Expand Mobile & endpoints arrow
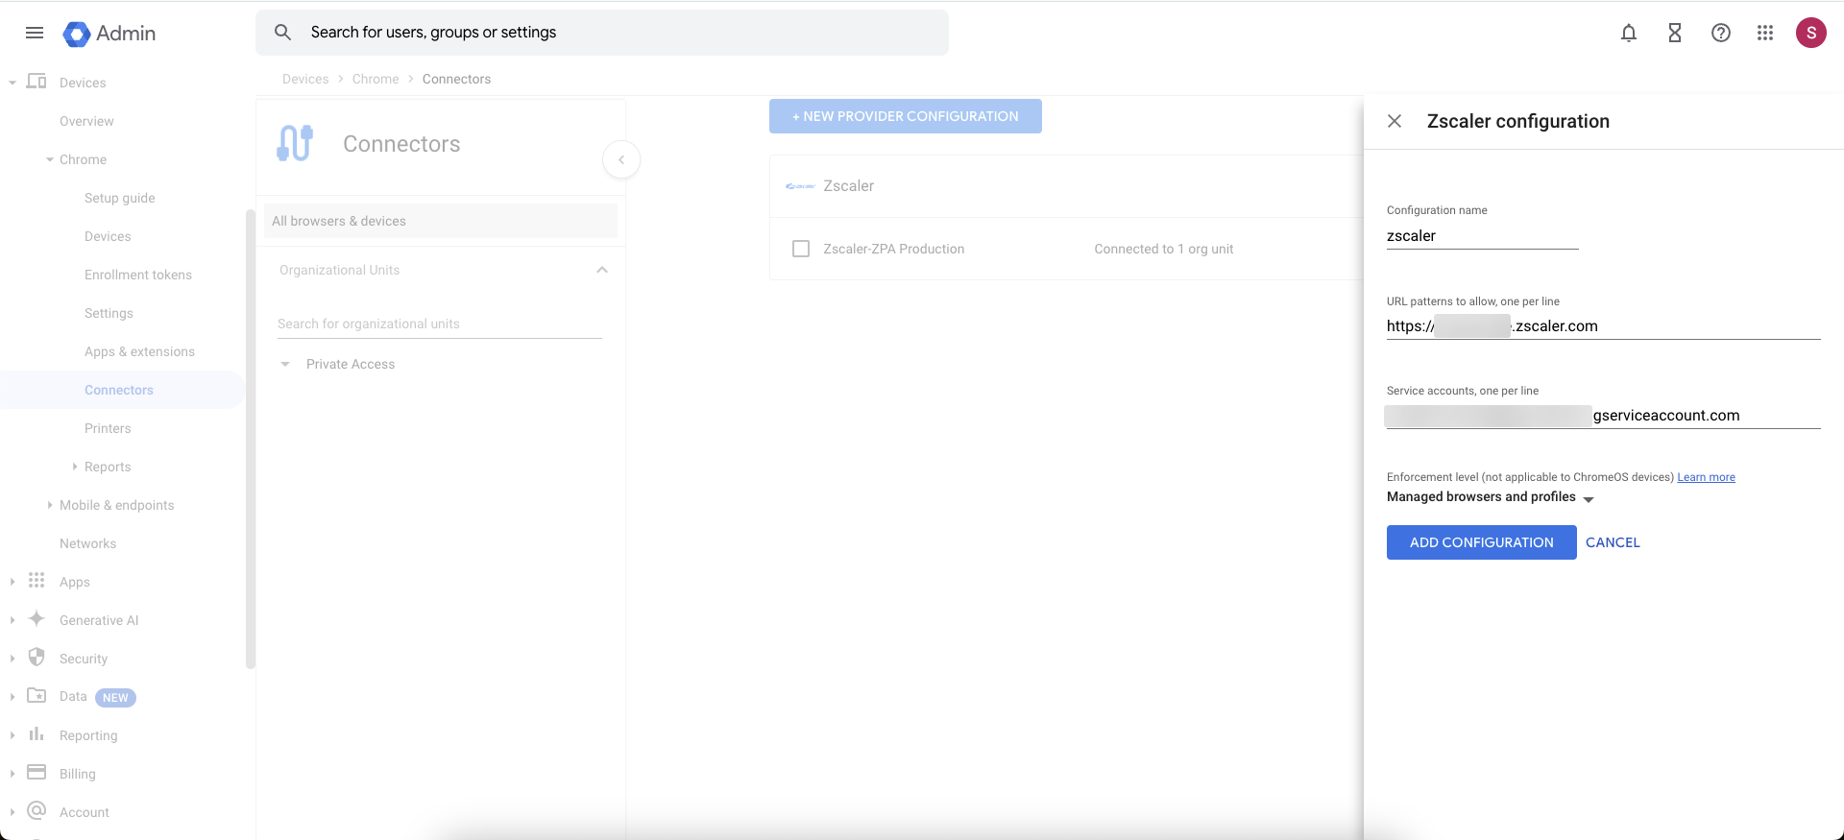The image size is (1844, 840). pos(50,505)
